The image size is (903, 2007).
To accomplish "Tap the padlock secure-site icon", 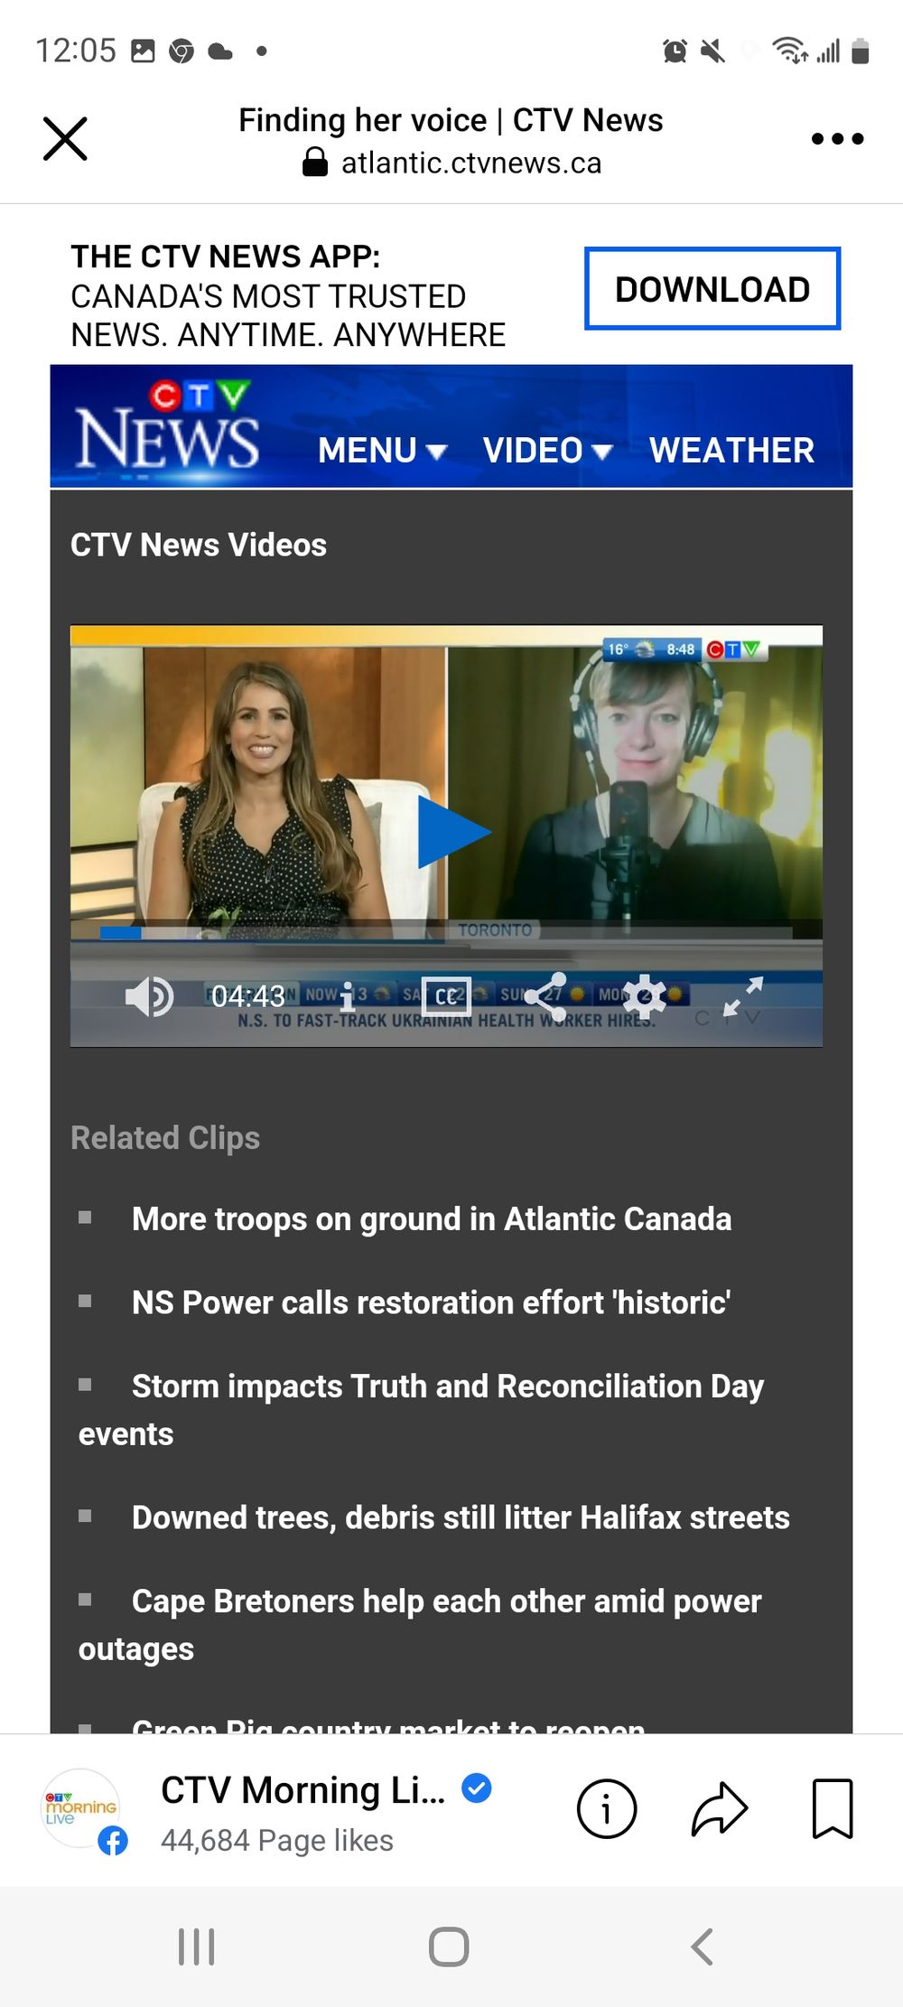I will click(x=314, y=163).
